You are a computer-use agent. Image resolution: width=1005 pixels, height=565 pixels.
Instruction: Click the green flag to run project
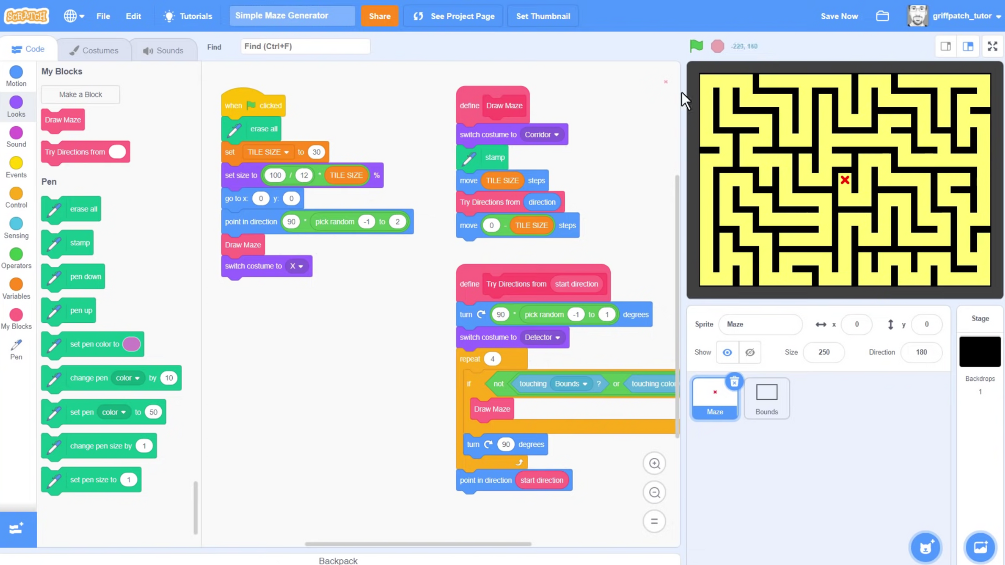(697, 46)
